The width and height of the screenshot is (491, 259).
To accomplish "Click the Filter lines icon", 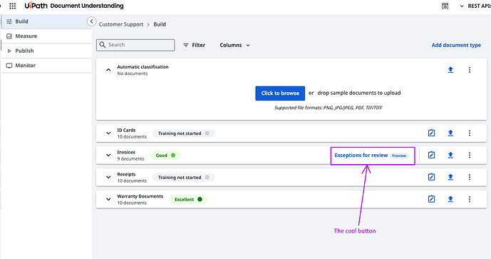I will [x=186, y=45].
